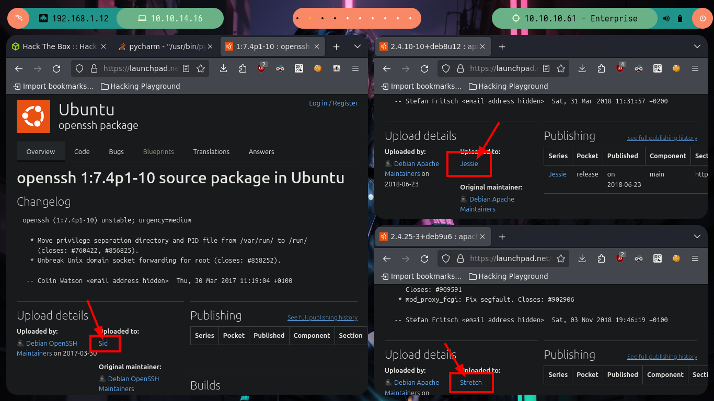The height and width of the screenshot is (401, 714).
Task: Open hamburger menu in the openssh window
Action: click(355, 68)
